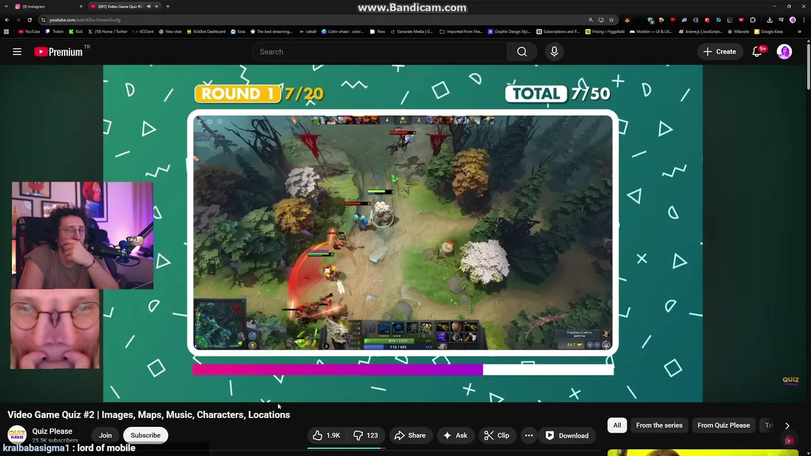Open the Sora bookmark
The height and width of the screenshot is (456, 811).
coord(238,32)
